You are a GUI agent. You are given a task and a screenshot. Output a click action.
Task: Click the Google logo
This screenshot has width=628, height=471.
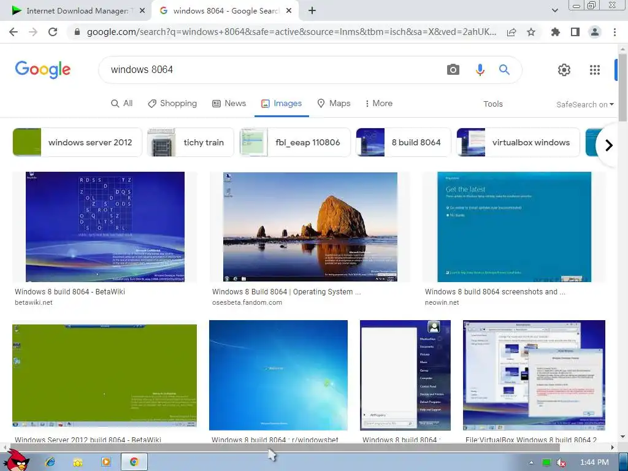tap(43, 70)
